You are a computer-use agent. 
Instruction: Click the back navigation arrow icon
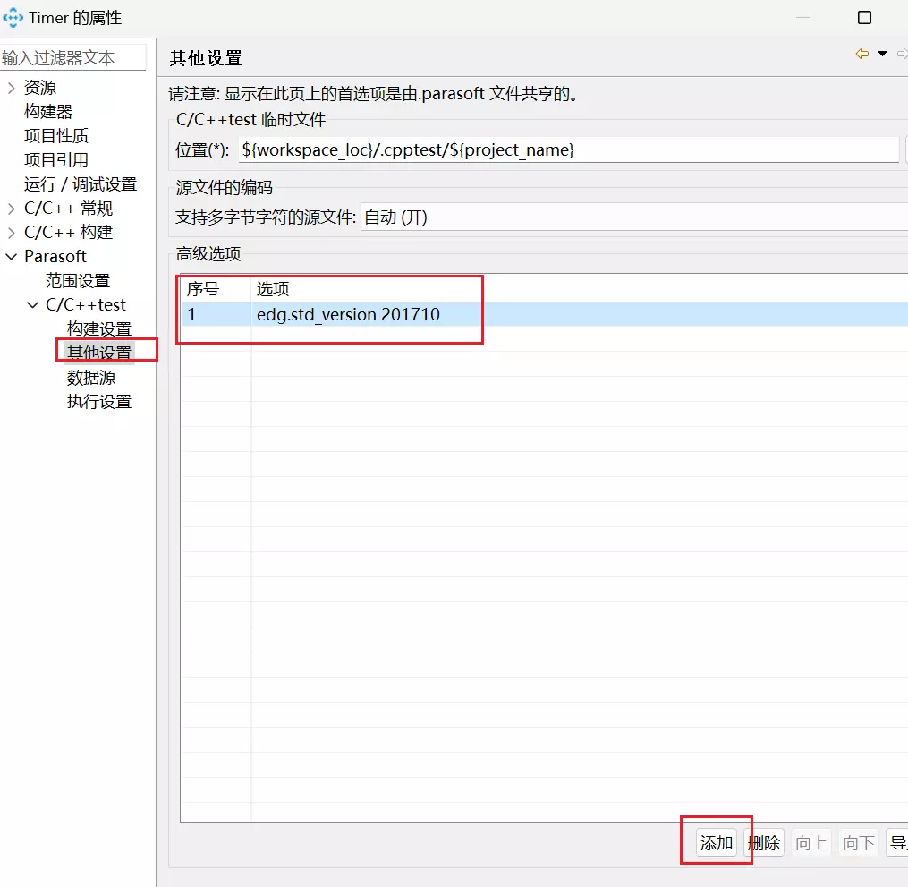coord(862,55)
